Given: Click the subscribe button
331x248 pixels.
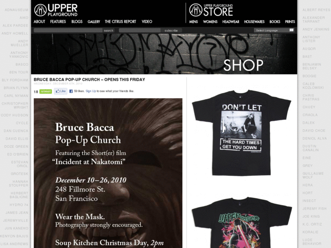Looking at the screenshot, I should click(x=171, y=30).
